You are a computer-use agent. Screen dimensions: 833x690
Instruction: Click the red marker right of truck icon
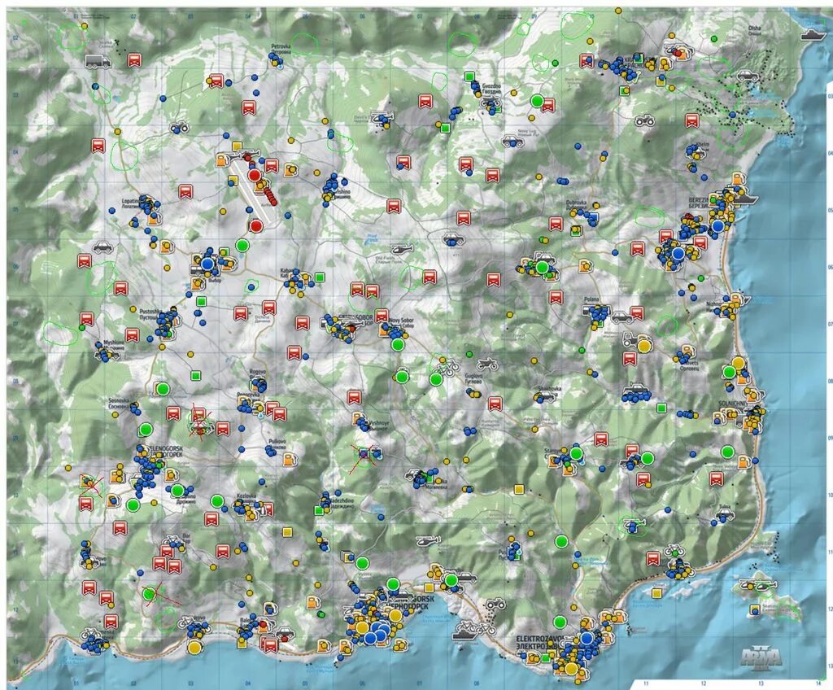134,59
